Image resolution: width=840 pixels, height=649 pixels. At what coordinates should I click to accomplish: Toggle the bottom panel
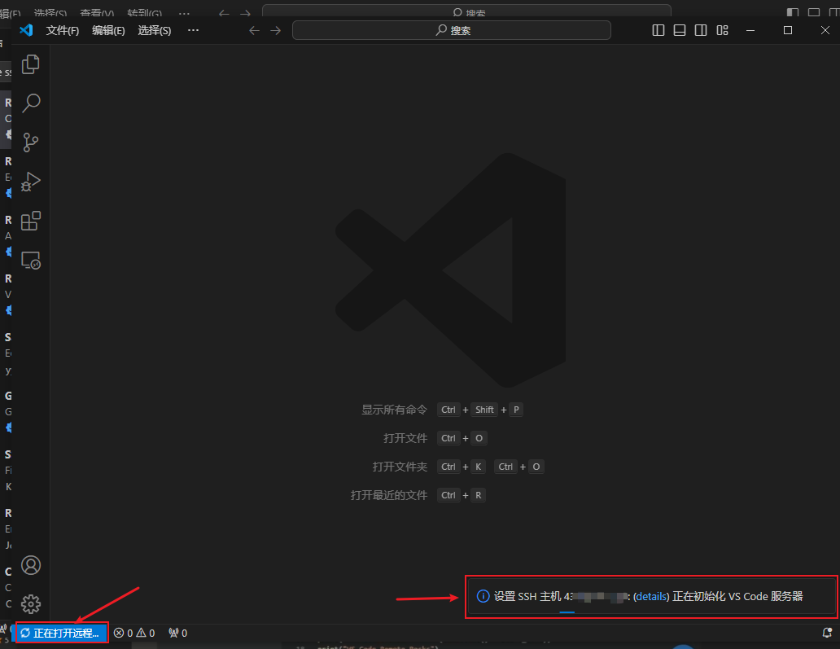click(x=680, y=30)
